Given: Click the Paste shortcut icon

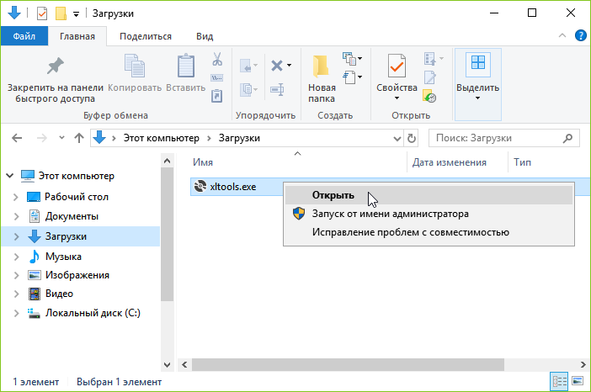Looking at the screenshot, I should tap(216, 96).
